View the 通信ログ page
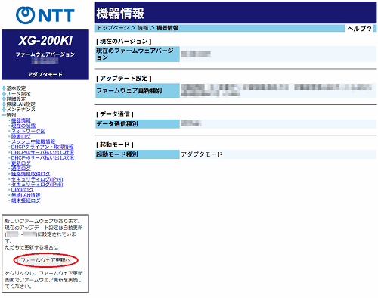 (x=21, y=169)
